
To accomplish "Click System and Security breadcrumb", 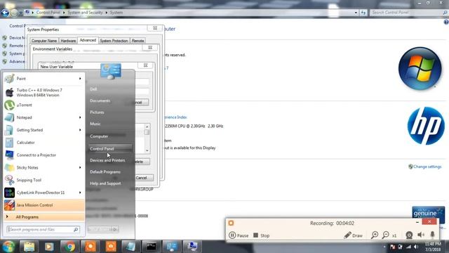I will (x=85, y=13).
